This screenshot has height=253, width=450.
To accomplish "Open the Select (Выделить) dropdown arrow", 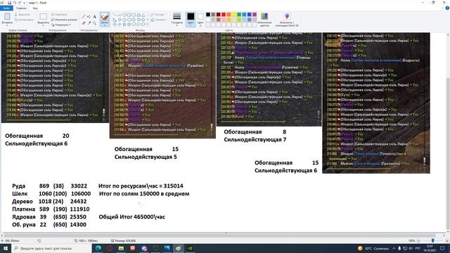I will 44,25.
